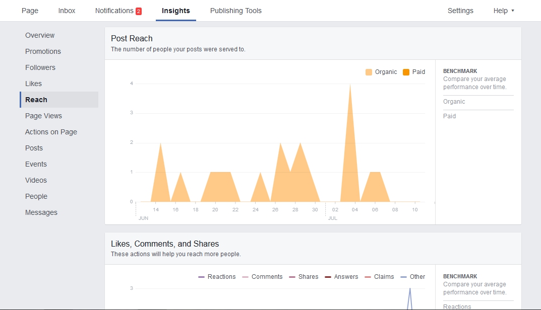Click the 04 July date on the axis
Screen dimensions: 541x310
354,209
